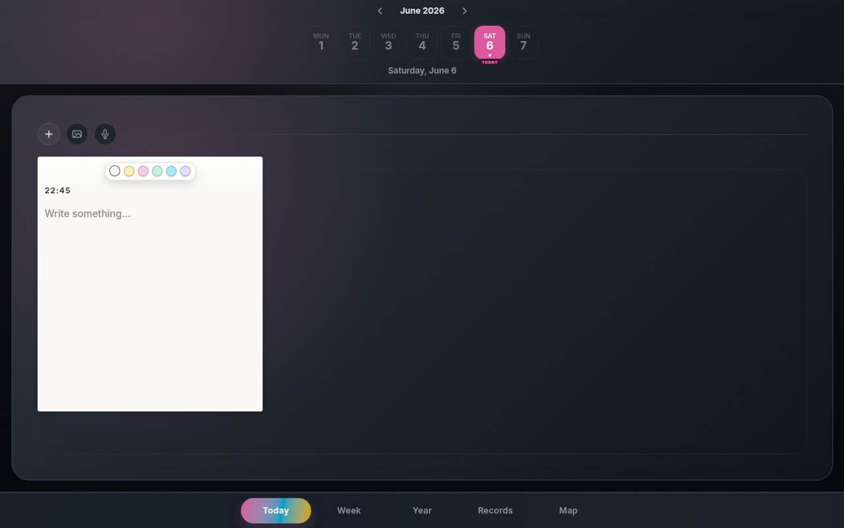This screenshot has height=528, width=844.
Task: Select Saturday 6 marked Today
Action: coord(490,42)
